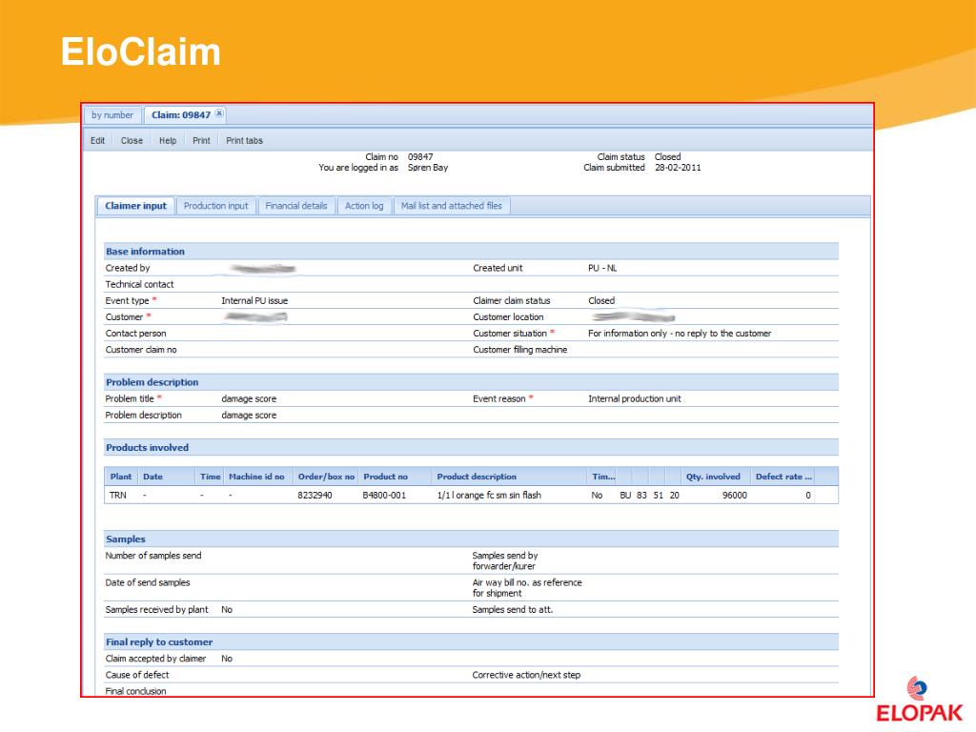This screenshot has height=732, width=976.
Task: Show the Action log tab
Action: coord(364,206)
